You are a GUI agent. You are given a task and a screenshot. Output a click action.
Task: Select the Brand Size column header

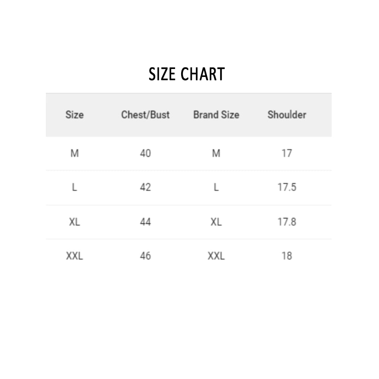coord(216,115)
